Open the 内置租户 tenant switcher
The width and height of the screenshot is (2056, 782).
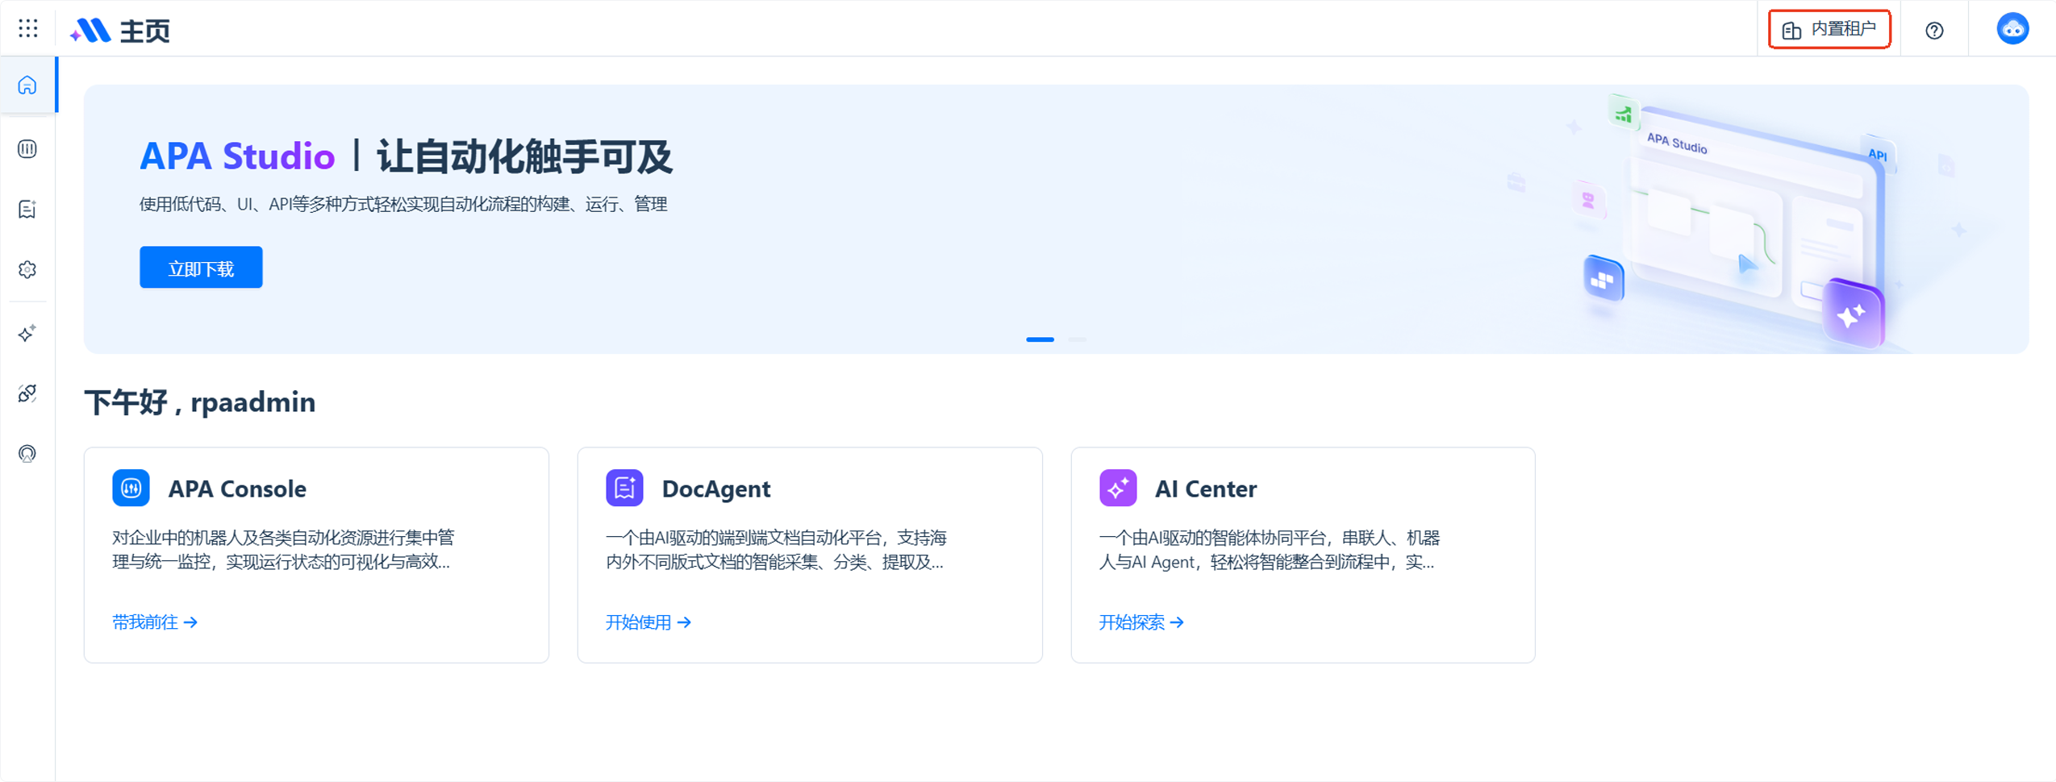(1829, 30)
